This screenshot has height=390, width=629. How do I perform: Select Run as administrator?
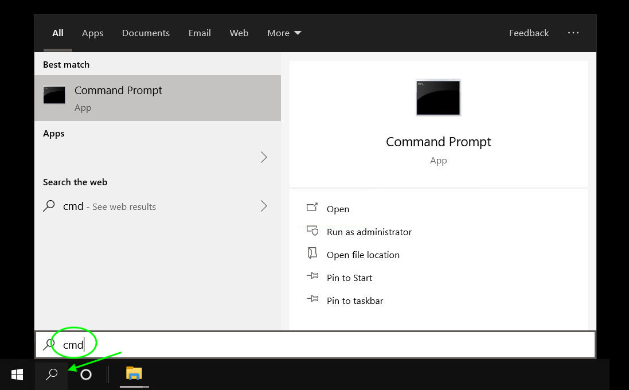tap(369, 232)
